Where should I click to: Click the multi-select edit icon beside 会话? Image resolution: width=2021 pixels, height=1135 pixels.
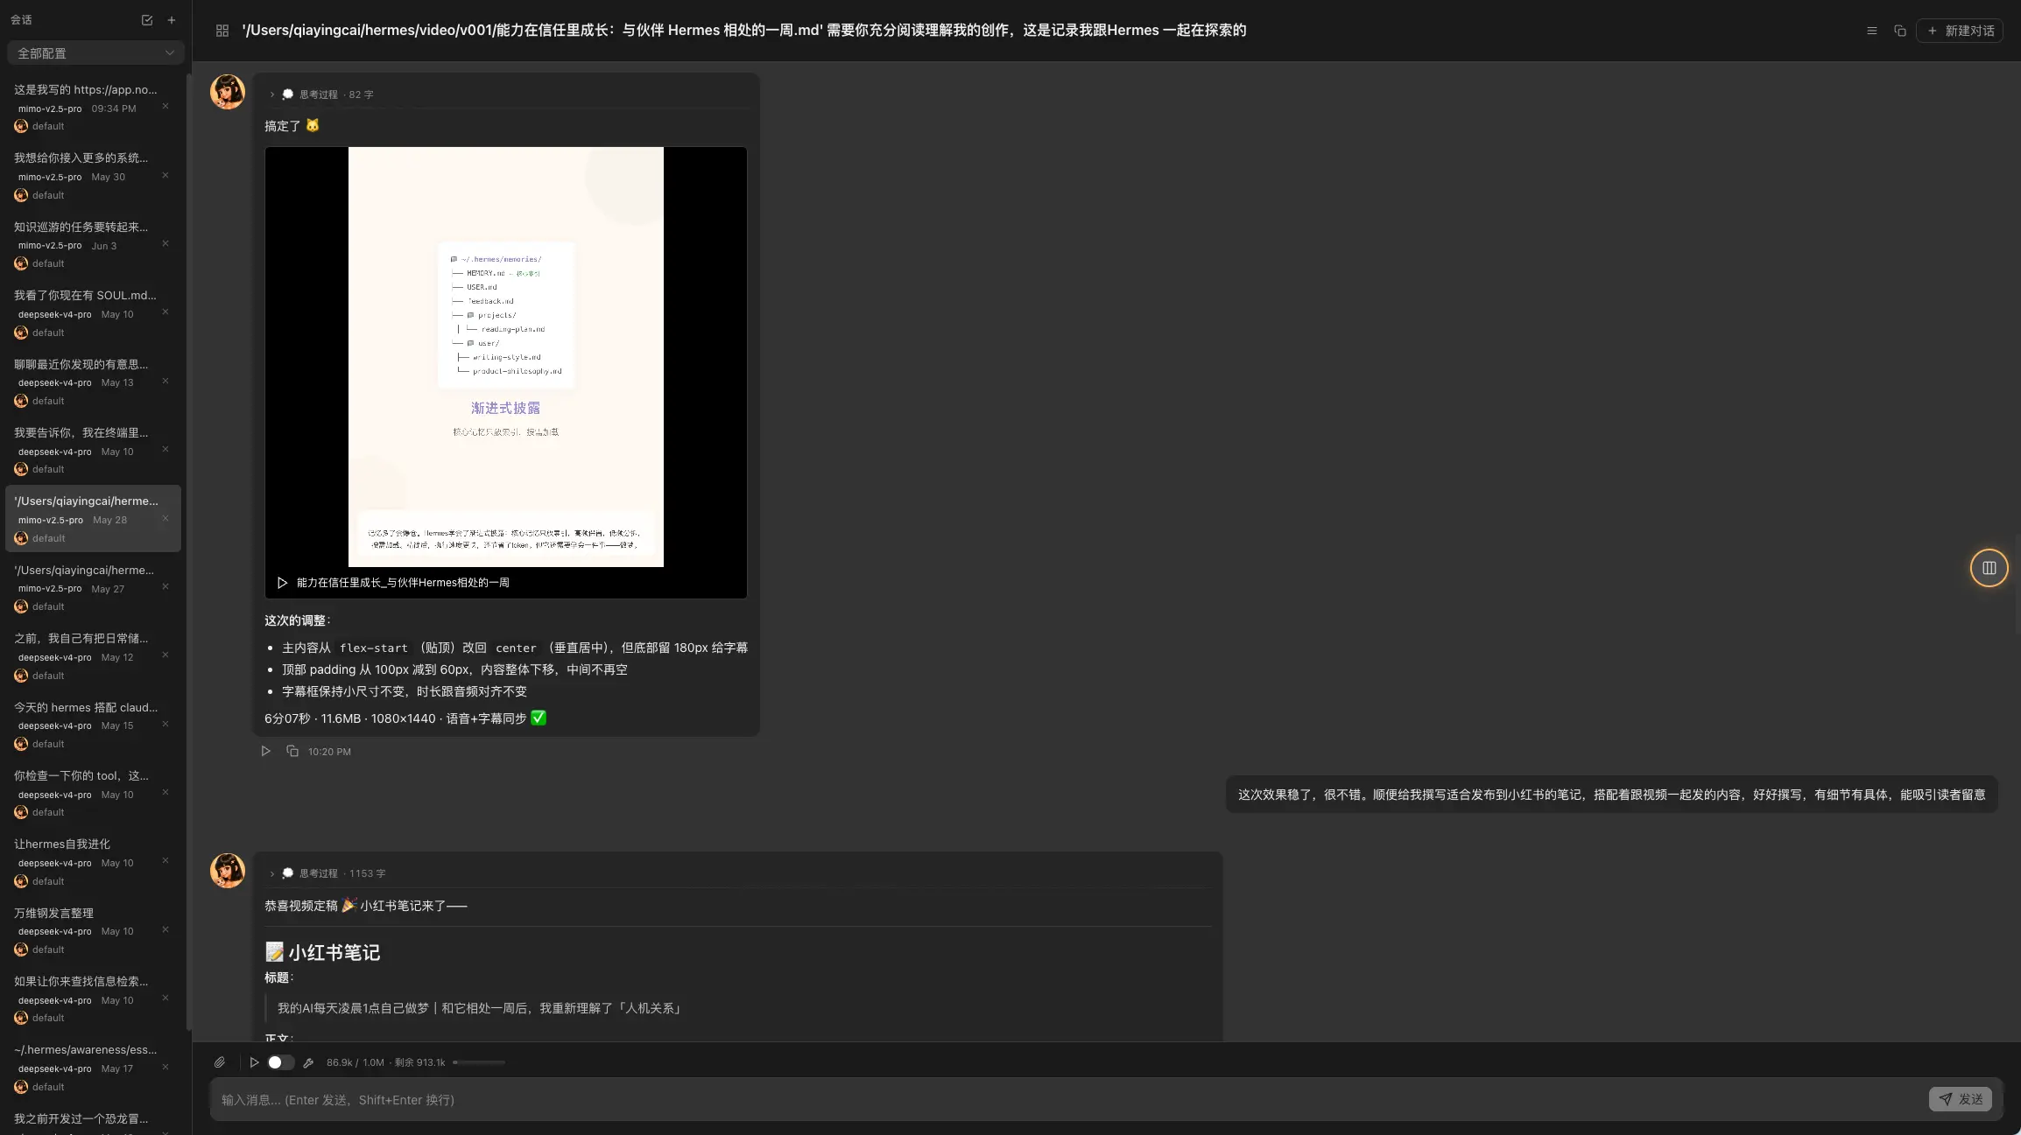point(147,20)
